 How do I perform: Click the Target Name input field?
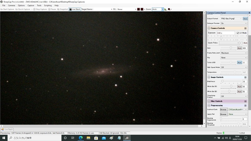tap(103, 9)
